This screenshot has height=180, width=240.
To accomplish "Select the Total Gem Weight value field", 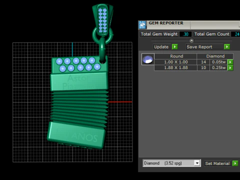I will pyautogui.click(x=185, y=34).
